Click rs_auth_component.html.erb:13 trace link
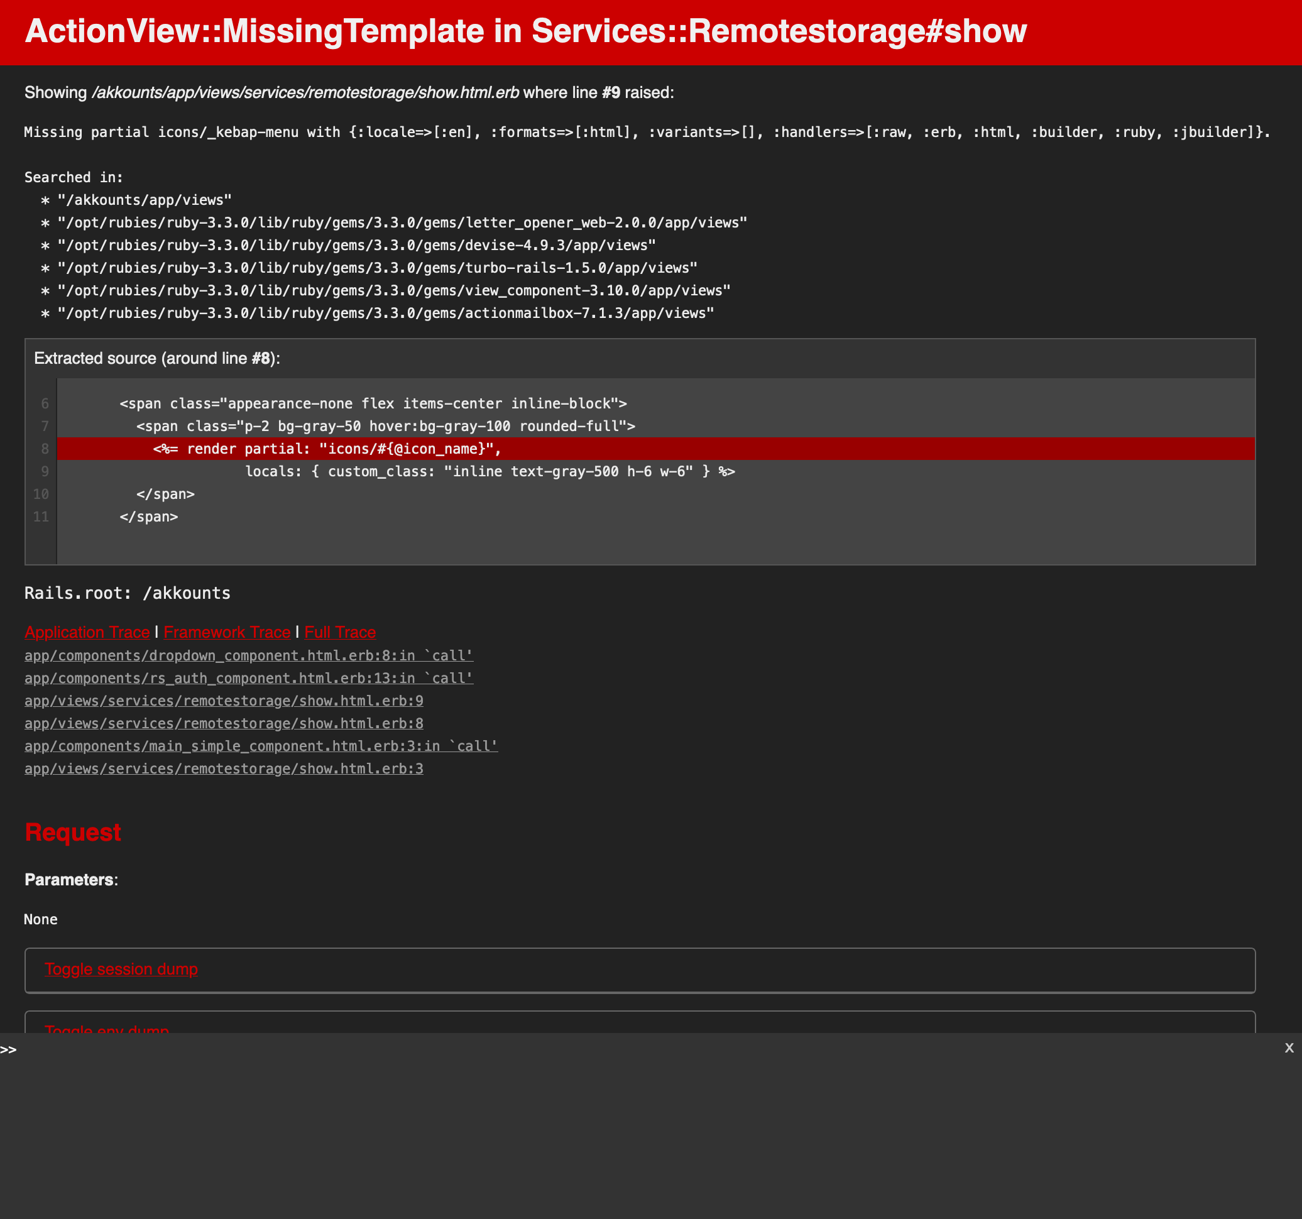Image resolution: width=1302 pixels, height=1219 pixels. pos(249,679)
